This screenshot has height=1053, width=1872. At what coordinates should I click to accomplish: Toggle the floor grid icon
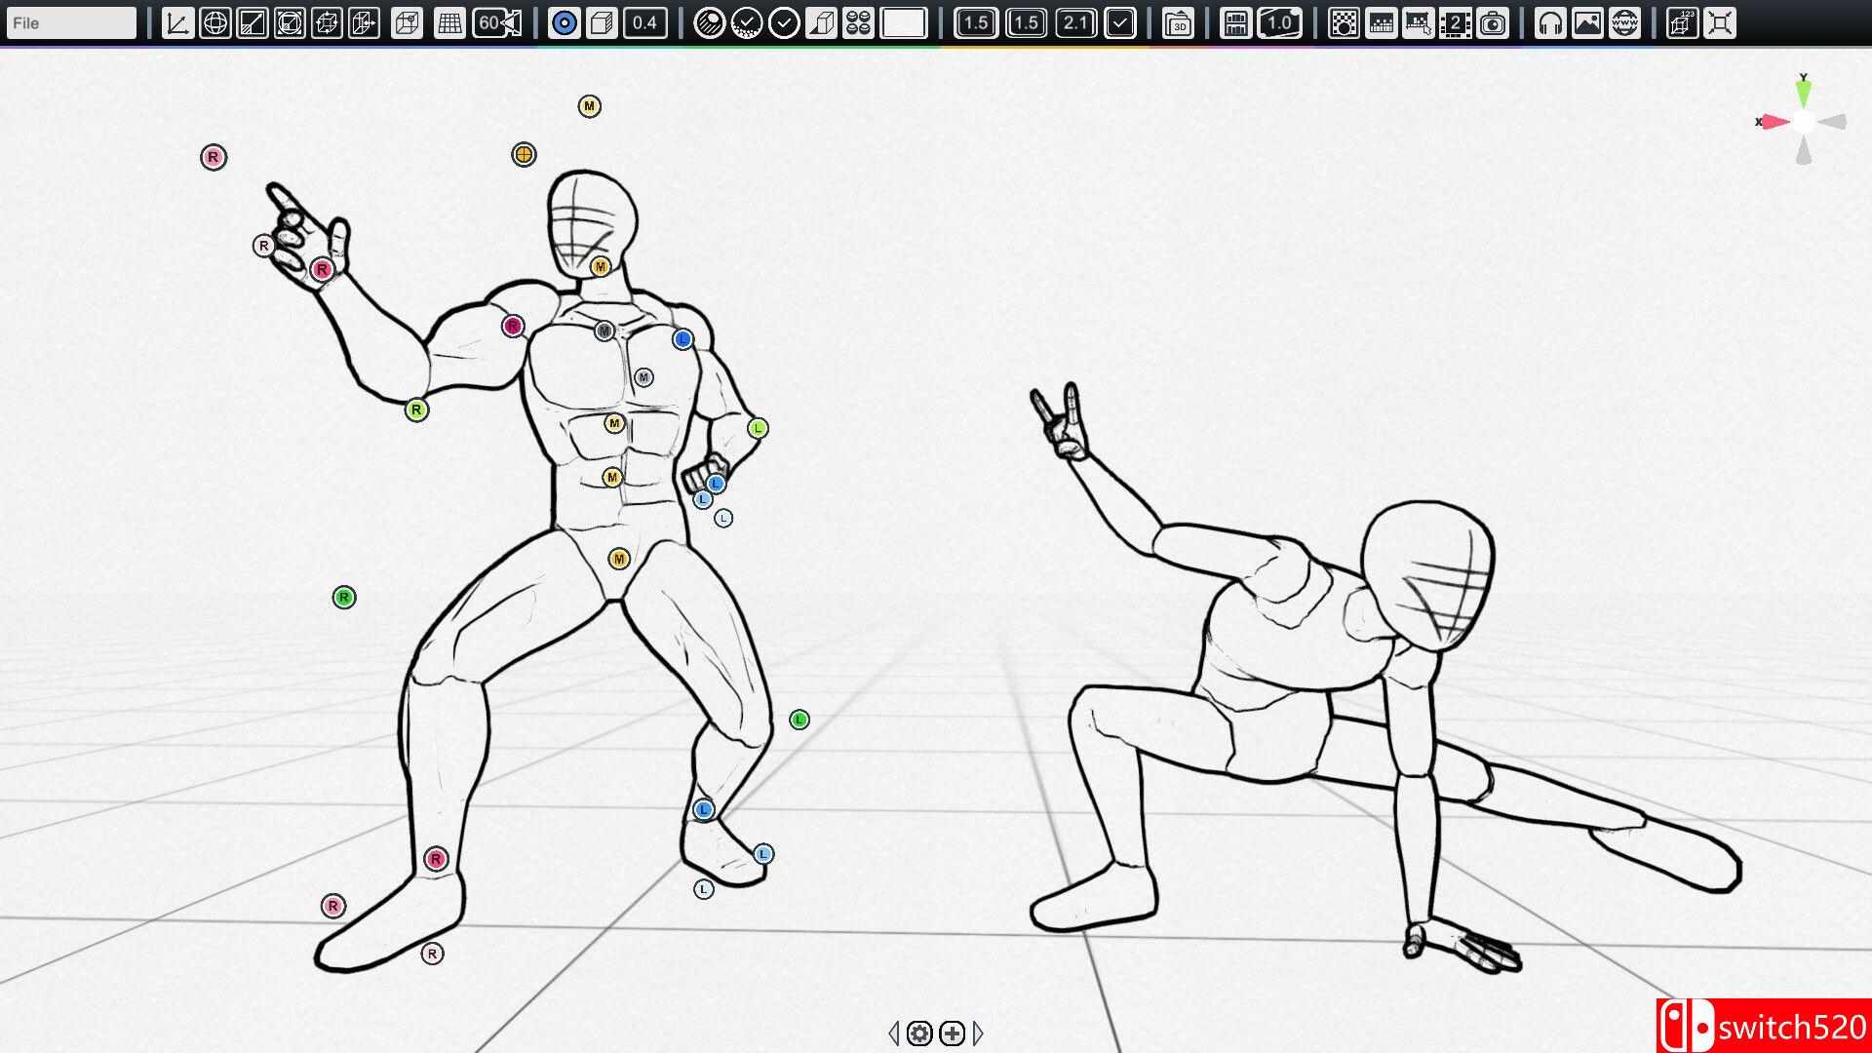449,22
